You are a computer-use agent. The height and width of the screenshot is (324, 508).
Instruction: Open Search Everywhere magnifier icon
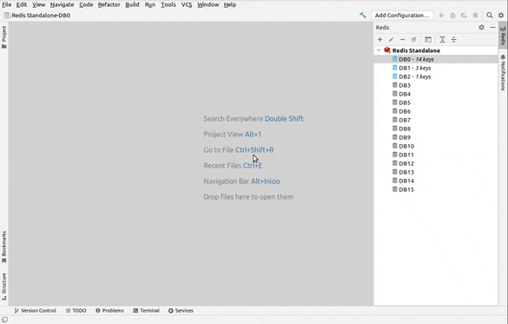tap(490, 16)
